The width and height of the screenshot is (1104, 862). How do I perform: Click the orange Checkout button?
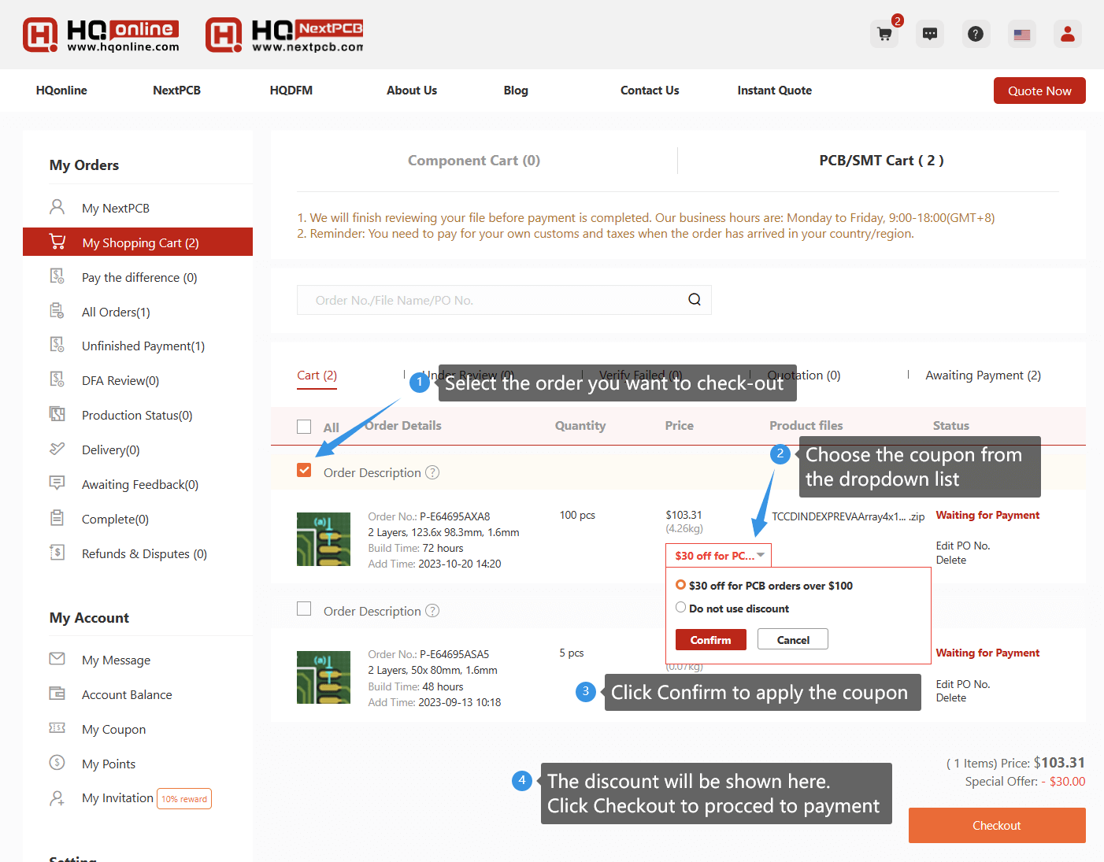click(x=996, y=825)
